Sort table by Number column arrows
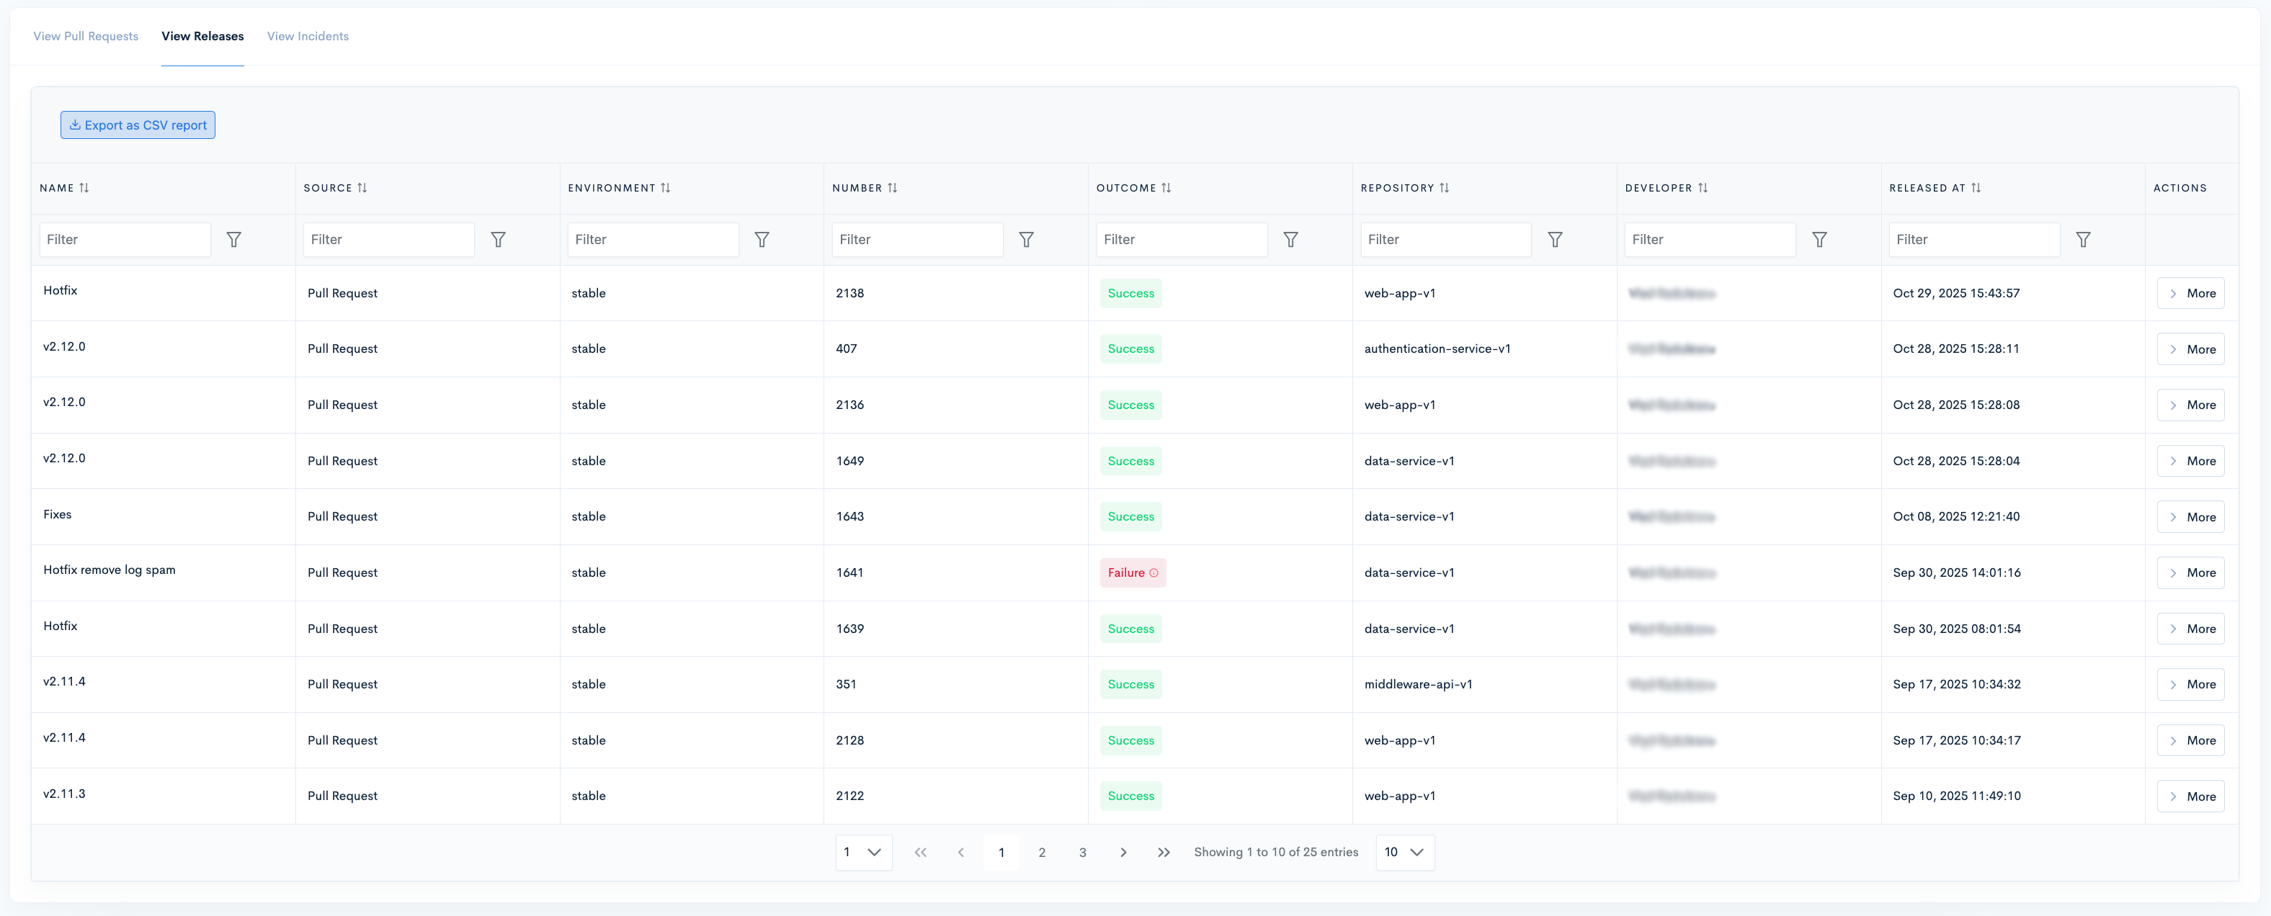 pos(892,188)
